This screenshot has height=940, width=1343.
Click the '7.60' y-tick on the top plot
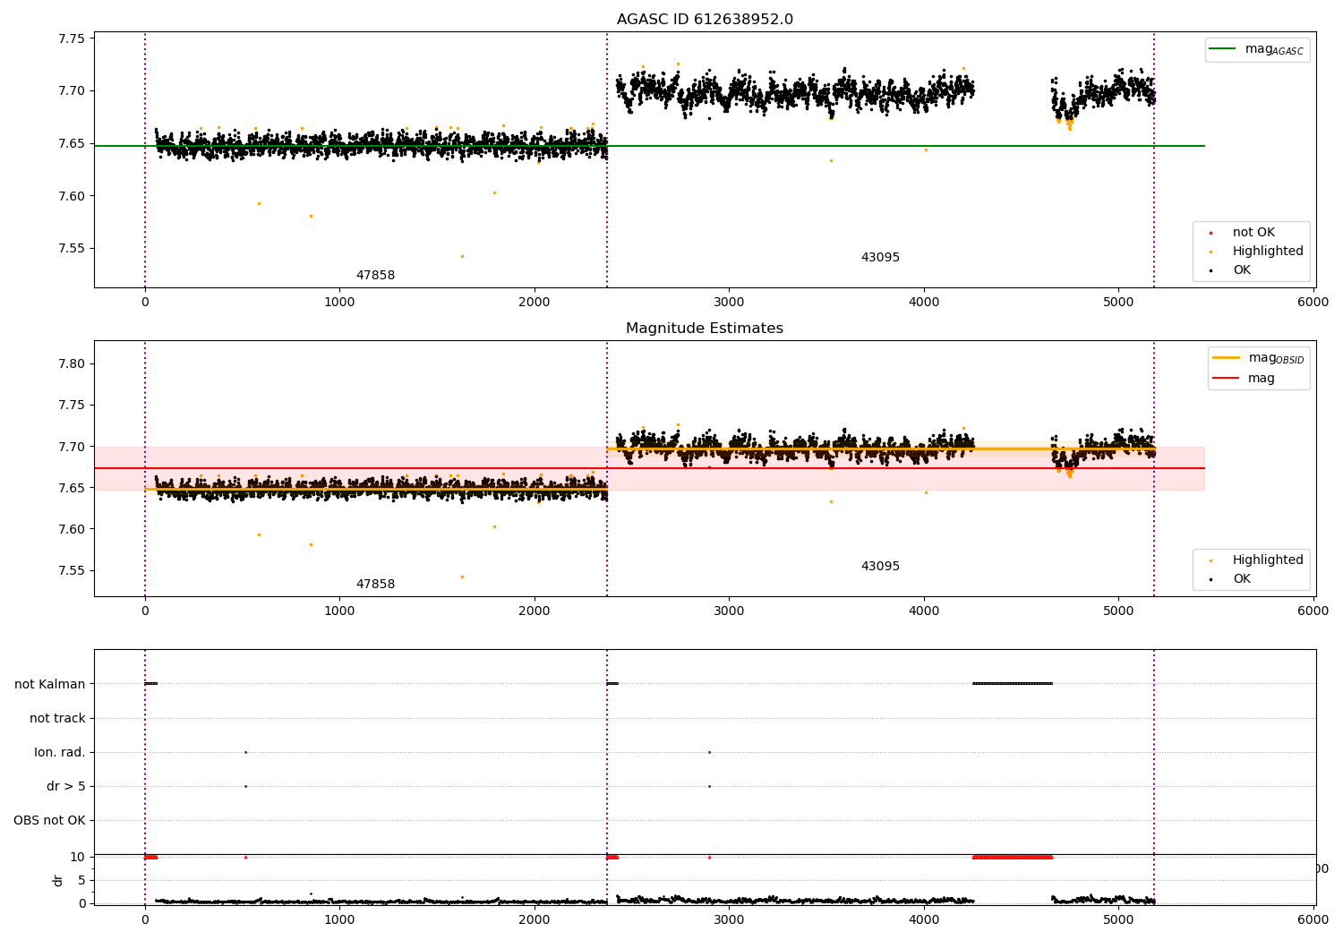(72, 196)
